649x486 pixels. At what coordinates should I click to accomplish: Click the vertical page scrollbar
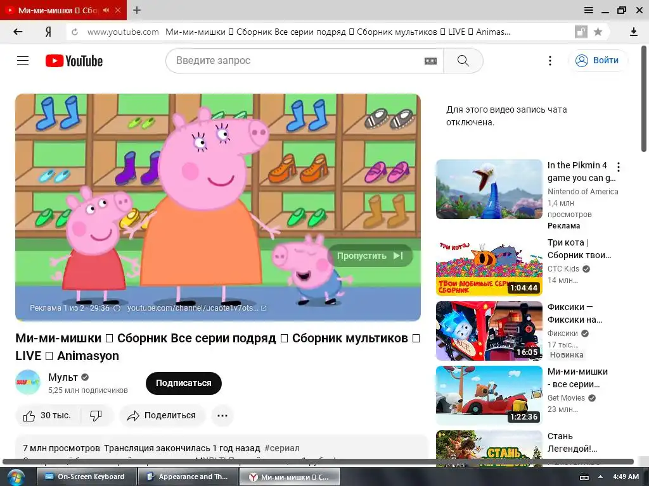[x=644, y=98]
